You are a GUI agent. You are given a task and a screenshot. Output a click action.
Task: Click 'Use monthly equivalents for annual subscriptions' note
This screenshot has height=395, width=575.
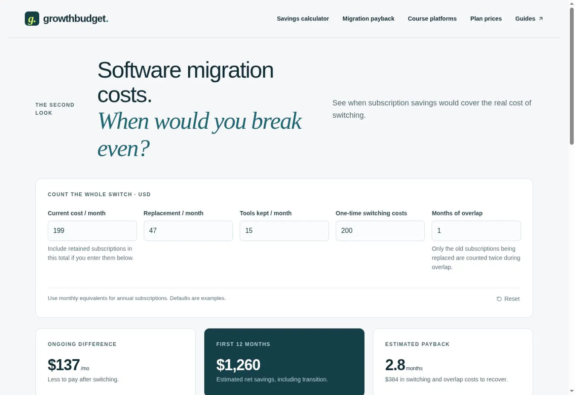(136, 298)
